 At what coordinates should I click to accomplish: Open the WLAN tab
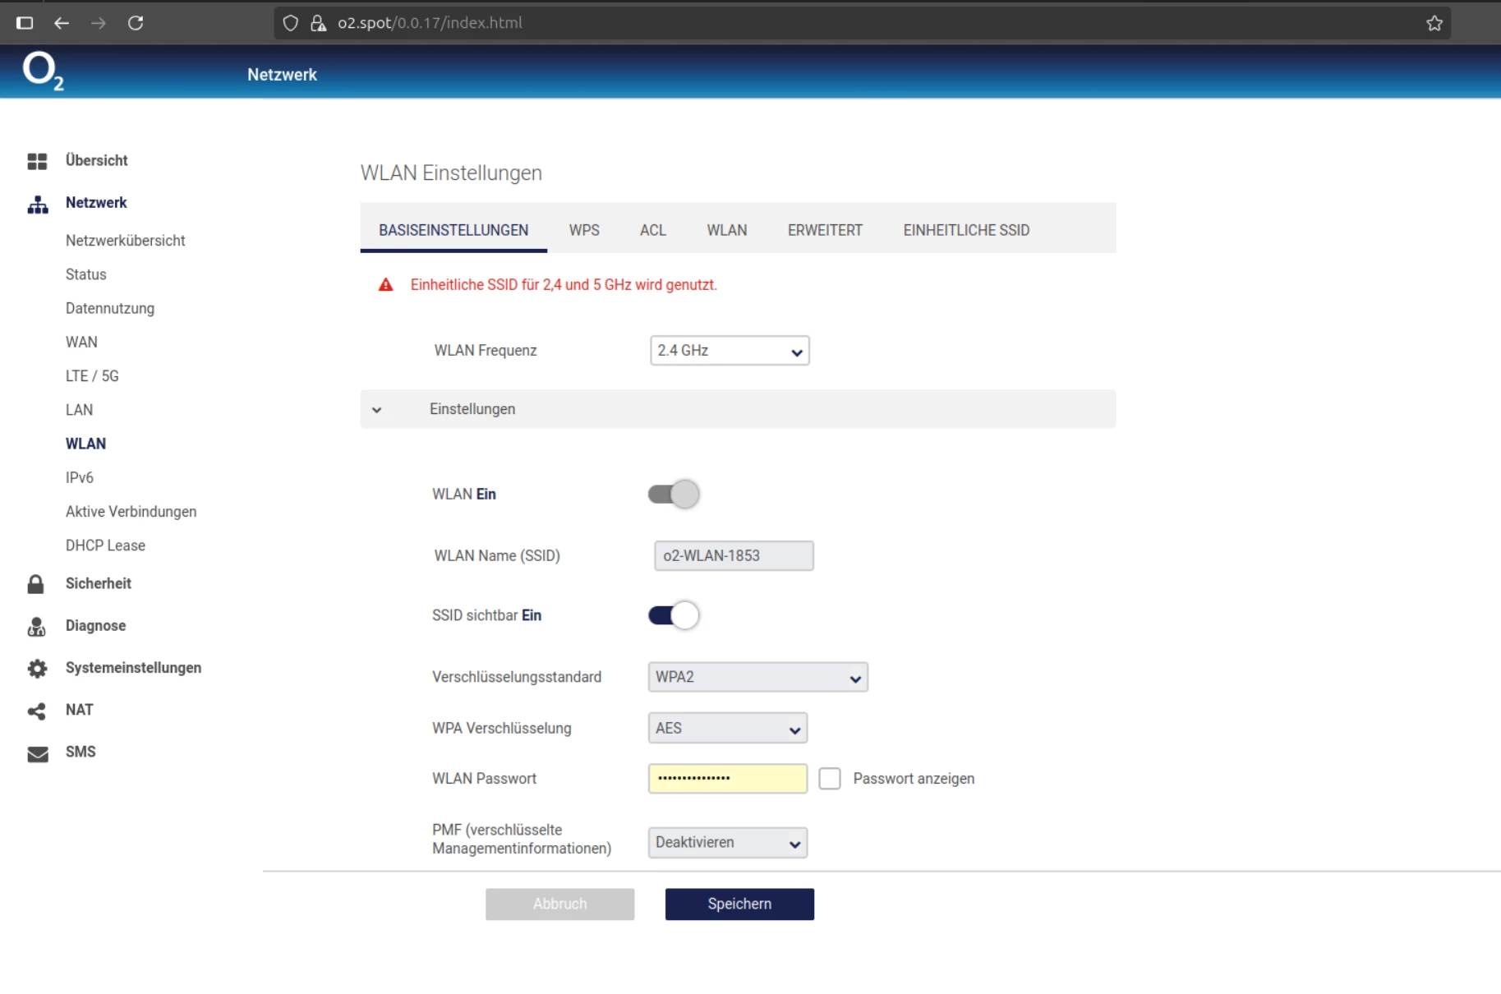point(727,230)
